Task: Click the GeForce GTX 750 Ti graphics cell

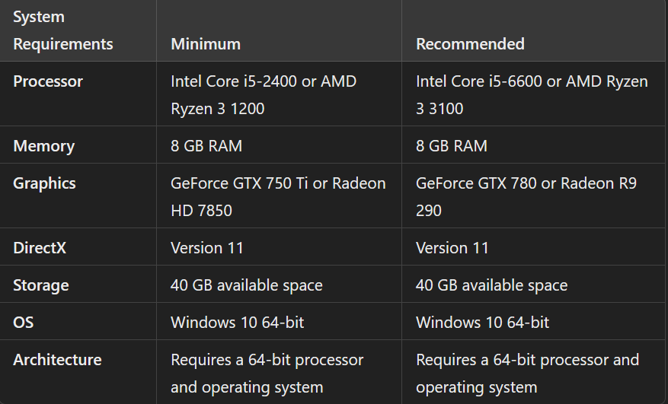Action: [278, 196]
